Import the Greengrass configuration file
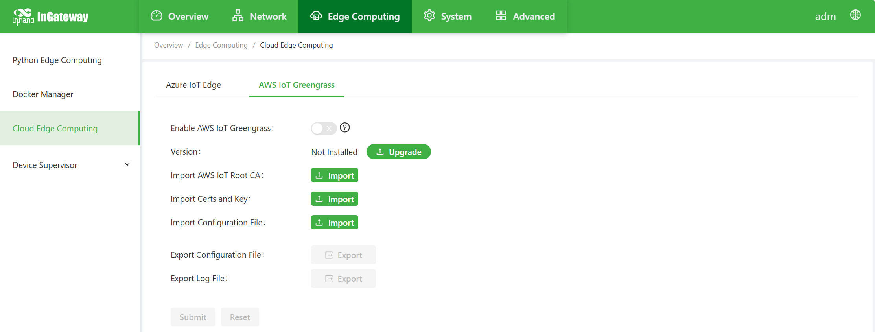 pyautogui.click(x=334, y=223)
